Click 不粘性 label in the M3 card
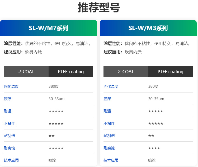Image resolution: width=198 pixels, height=167 pixels. click(109, 123)
